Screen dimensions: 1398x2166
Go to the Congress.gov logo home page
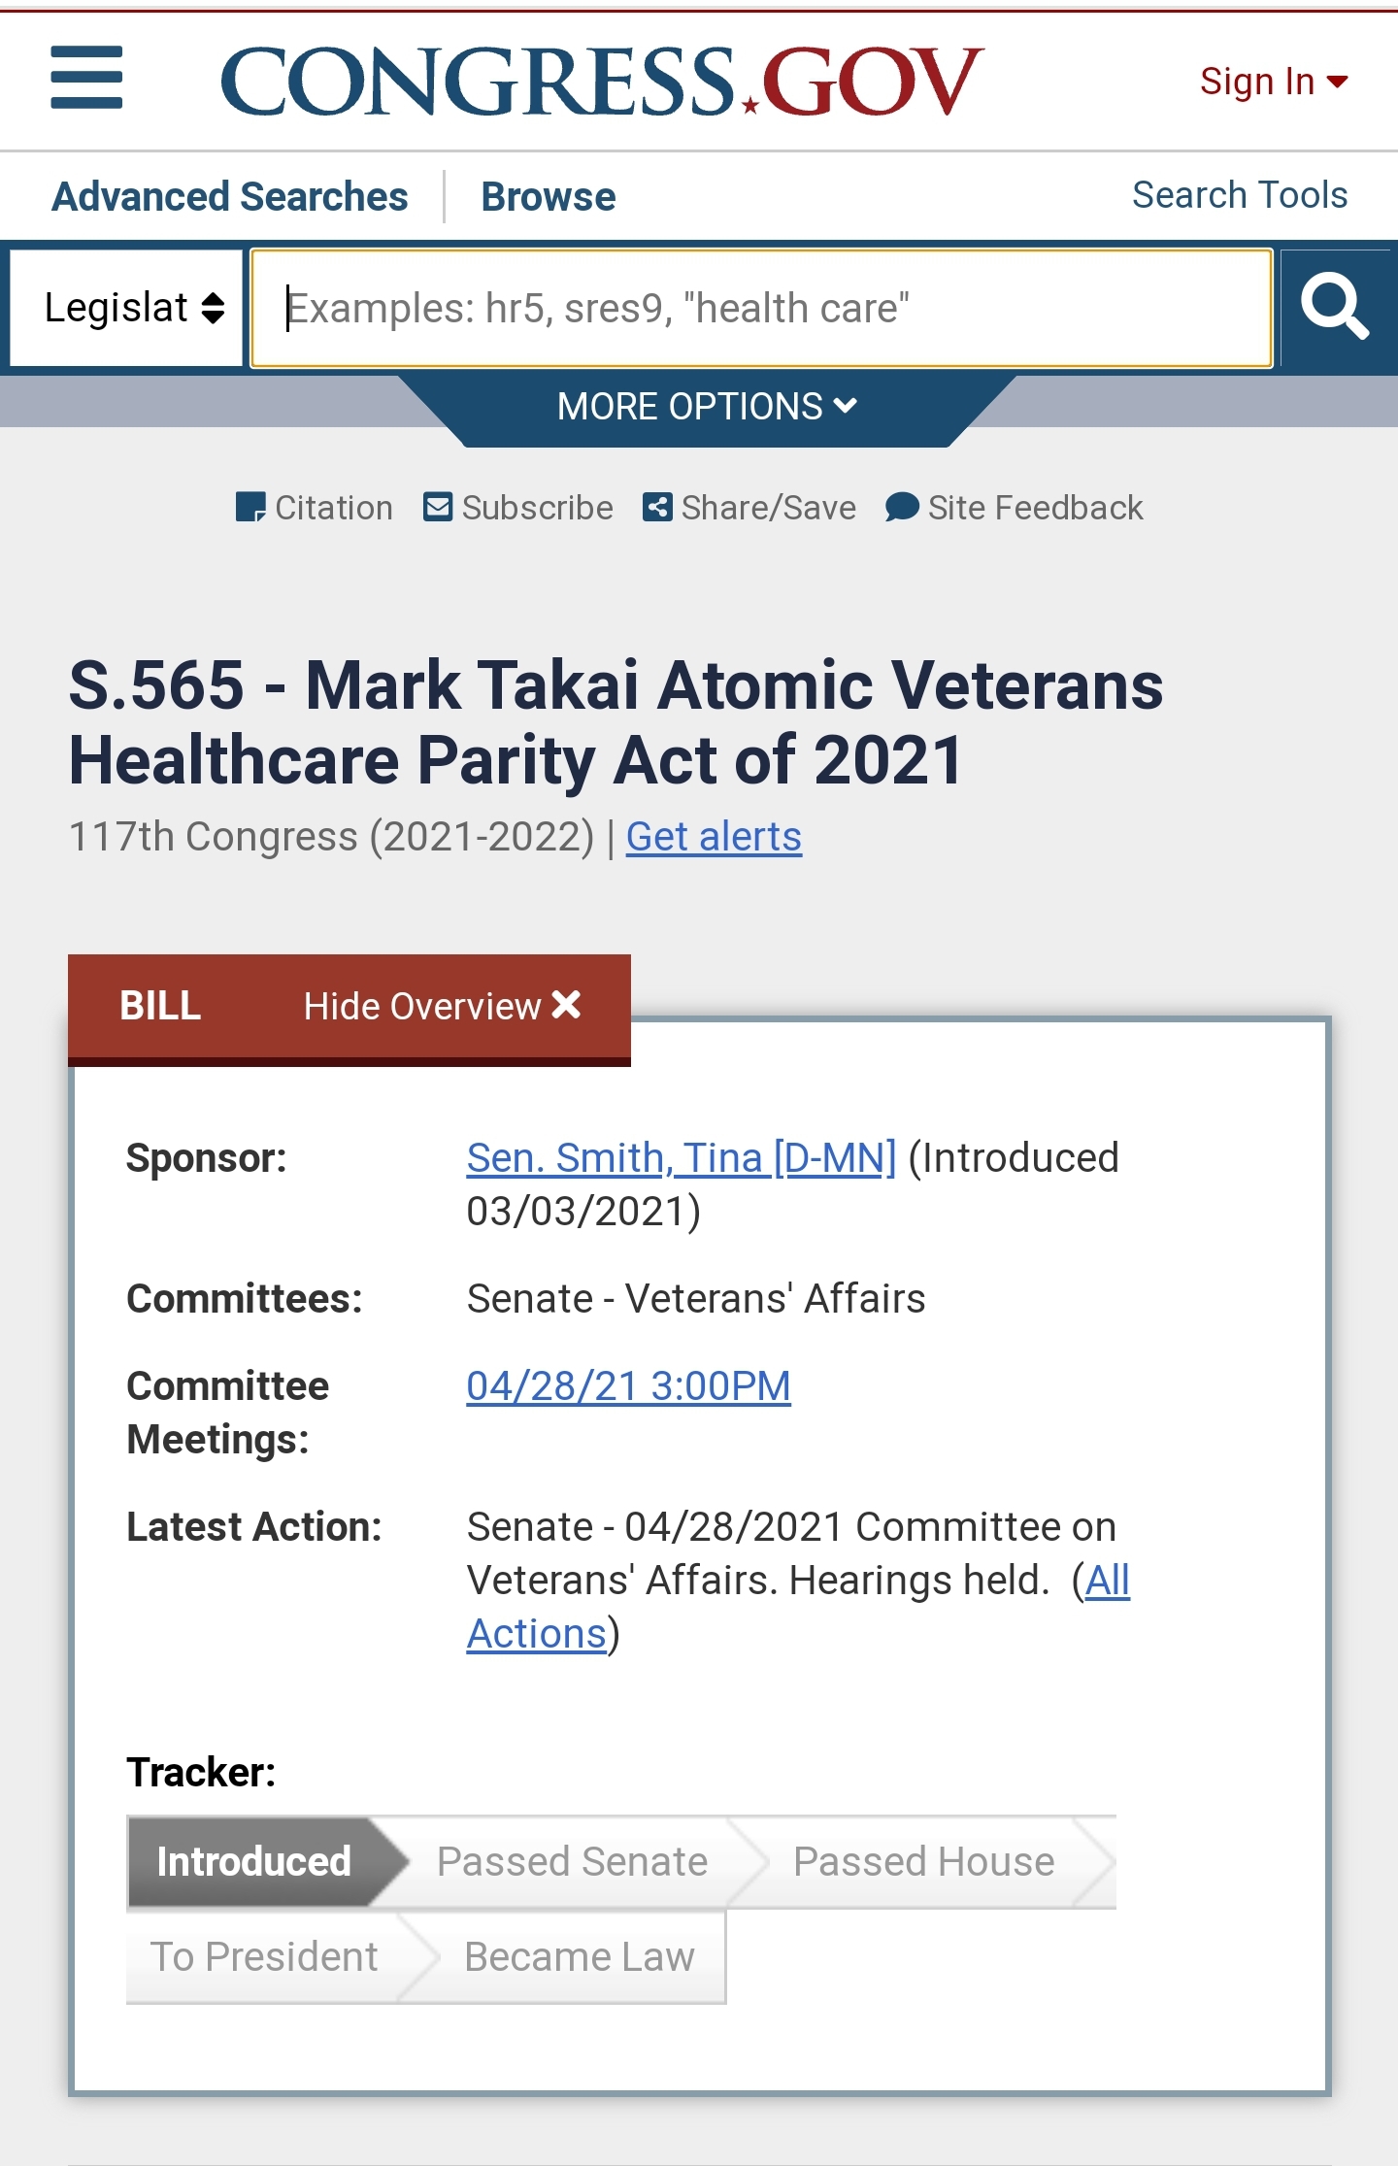(602, 82)
